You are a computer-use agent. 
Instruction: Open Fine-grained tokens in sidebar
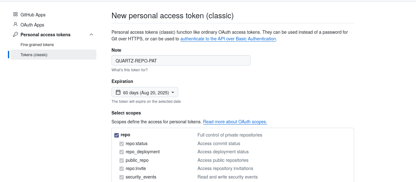(37, 45)
